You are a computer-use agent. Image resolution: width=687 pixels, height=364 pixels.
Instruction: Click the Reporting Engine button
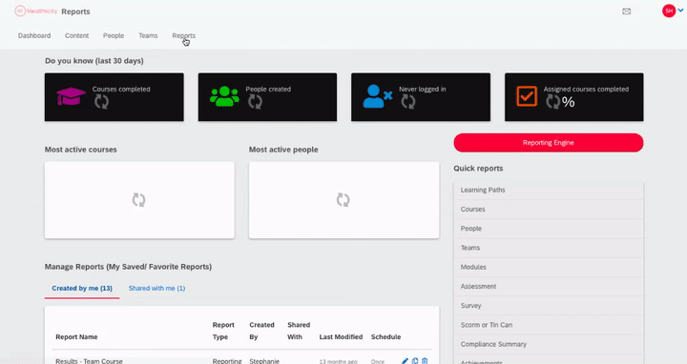pos(549,143)
